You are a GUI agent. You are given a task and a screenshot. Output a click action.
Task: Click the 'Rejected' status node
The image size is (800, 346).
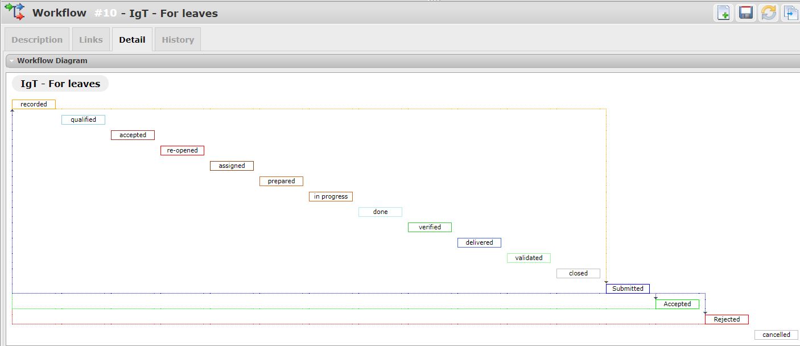(x=727, y=319)
